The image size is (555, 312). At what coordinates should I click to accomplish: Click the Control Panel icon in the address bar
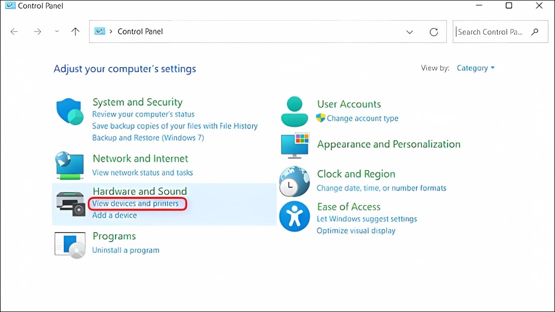(99, 31)
